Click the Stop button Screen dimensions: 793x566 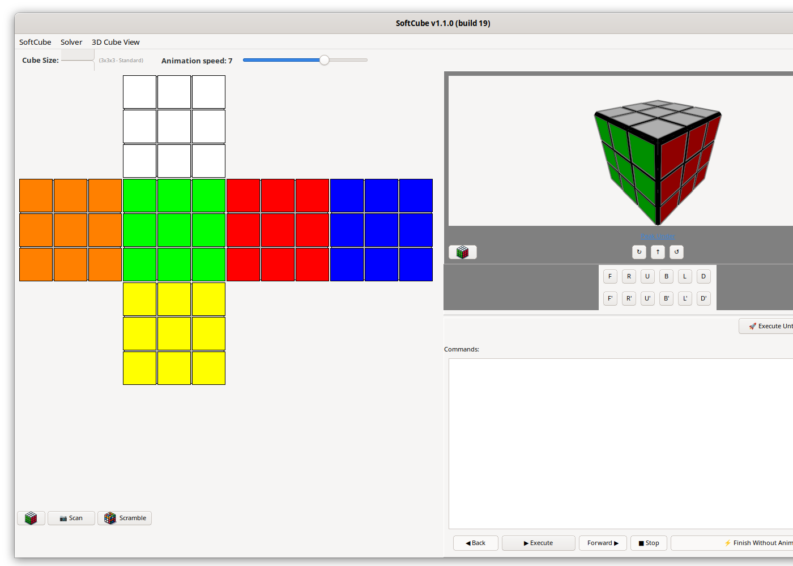pyautogui.click(x=649, y=543)
